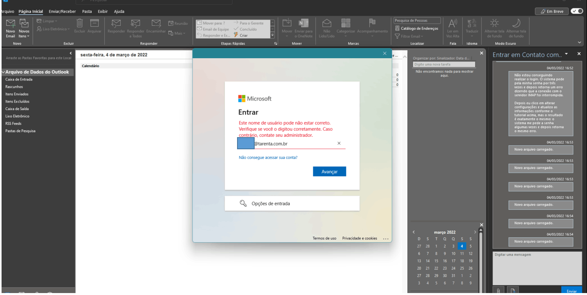Open the Catálogo de Endereços

tap(417, 28)
